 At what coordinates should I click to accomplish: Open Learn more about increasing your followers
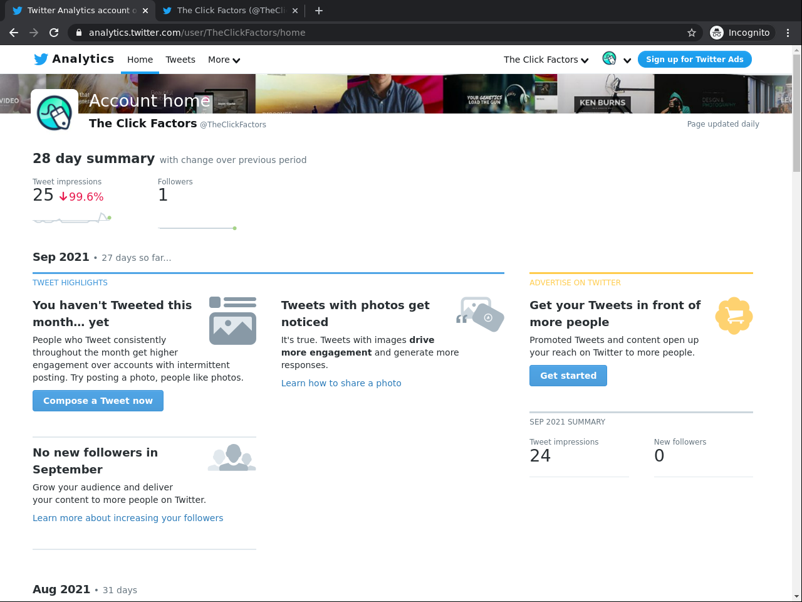[128, 518]
